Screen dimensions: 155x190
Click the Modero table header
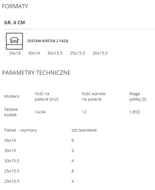pos(12,96)
